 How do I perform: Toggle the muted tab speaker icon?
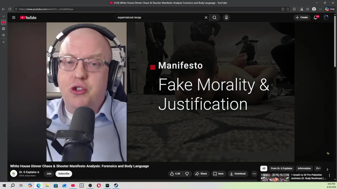[3, 35]
